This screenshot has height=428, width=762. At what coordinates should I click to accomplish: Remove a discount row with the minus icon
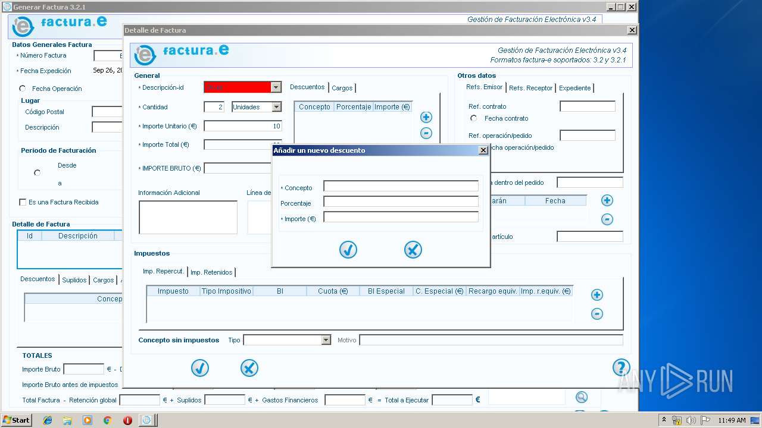pyautogui.click(x=426, y=133)
